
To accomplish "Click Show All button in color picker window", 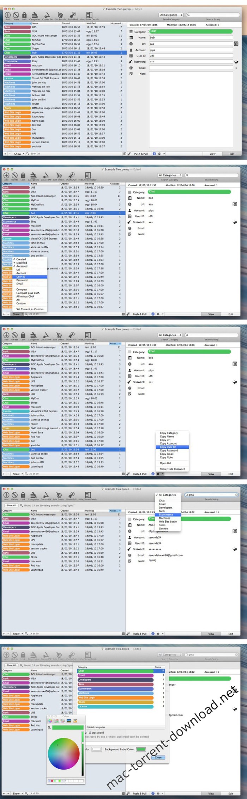I will 11,665.
